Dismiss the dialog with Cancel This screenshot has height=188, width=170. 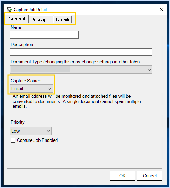point(150,176)
